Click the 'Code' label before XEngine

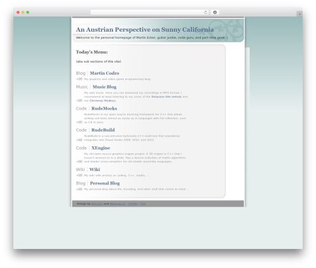click(x=82, y=148)
